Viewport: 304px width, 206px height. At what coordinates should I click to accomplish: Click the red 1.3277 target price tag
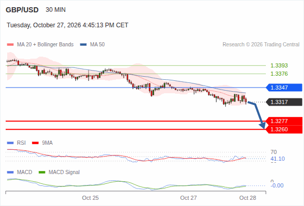[284, 121]
